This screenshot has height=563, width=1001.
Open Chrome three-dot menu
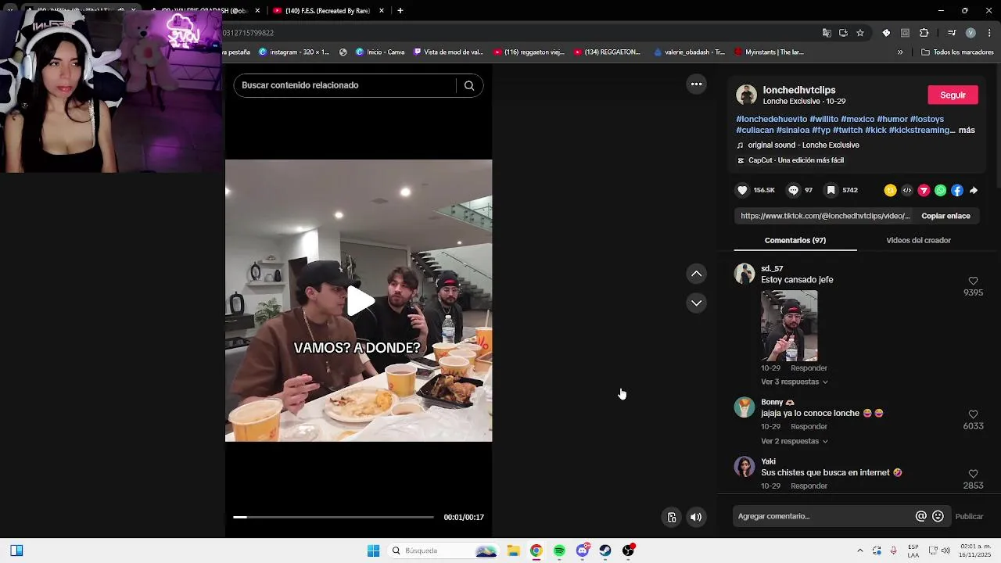(x=990, y=33)
